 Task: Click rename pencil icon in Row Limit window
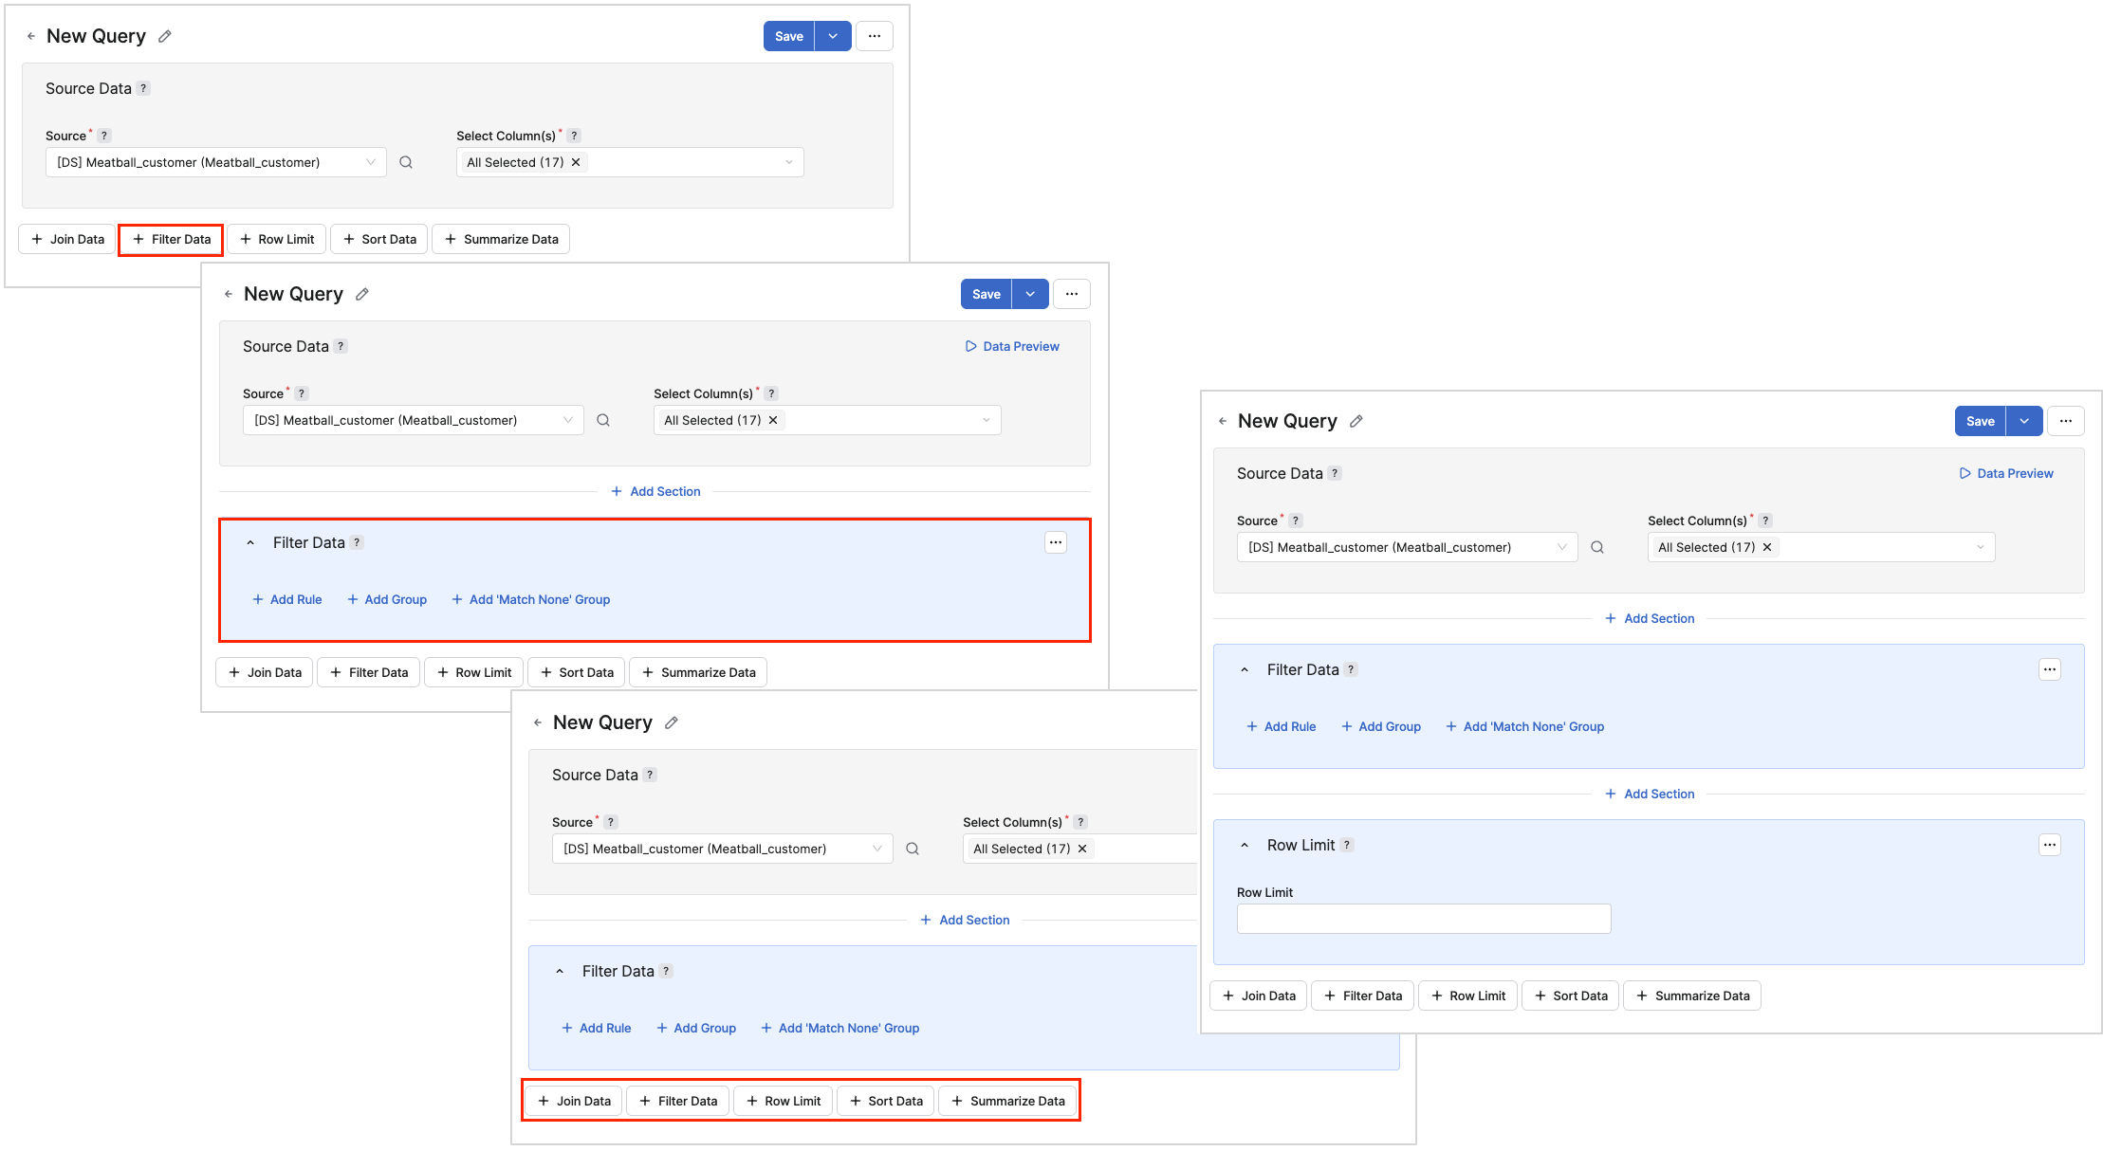click(1356, 421)
